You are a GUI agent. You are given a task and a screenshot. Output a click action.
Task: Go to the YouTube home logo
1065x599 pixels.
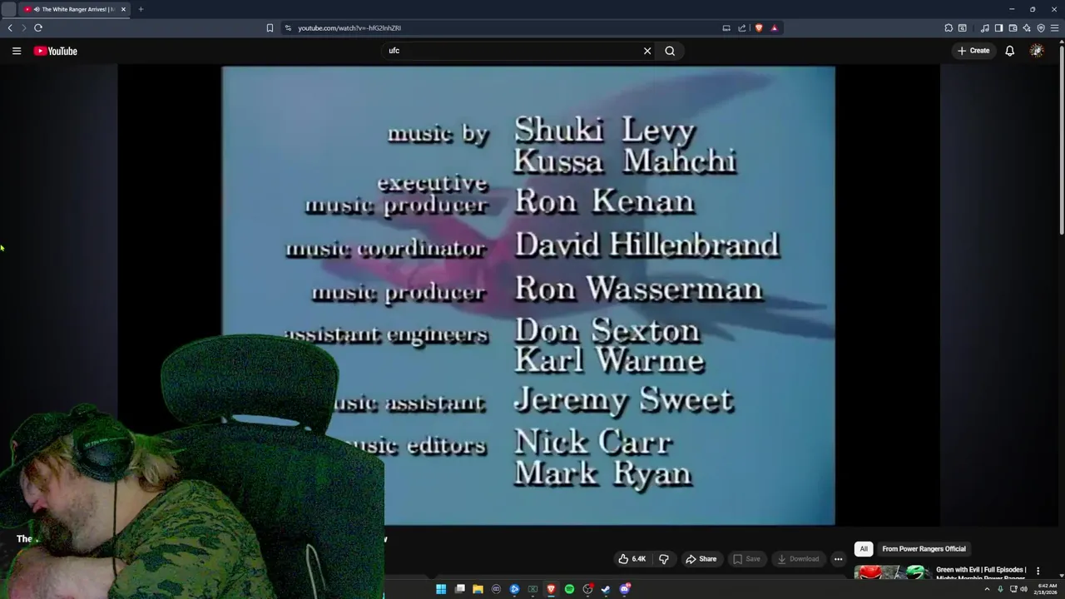56,51
